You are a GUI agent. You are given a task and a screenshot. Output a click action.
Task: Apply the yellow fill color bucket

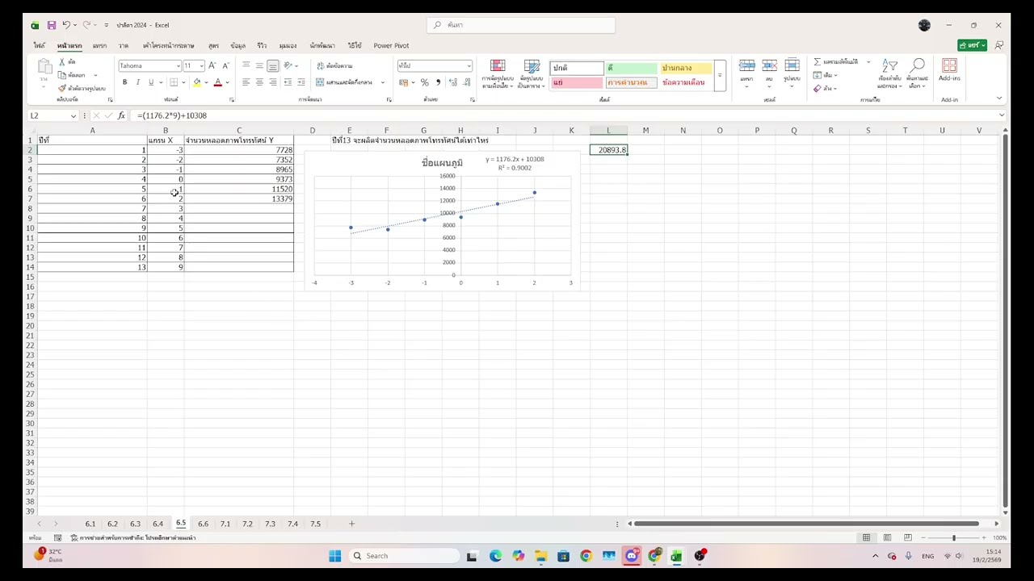click(196, 82)
